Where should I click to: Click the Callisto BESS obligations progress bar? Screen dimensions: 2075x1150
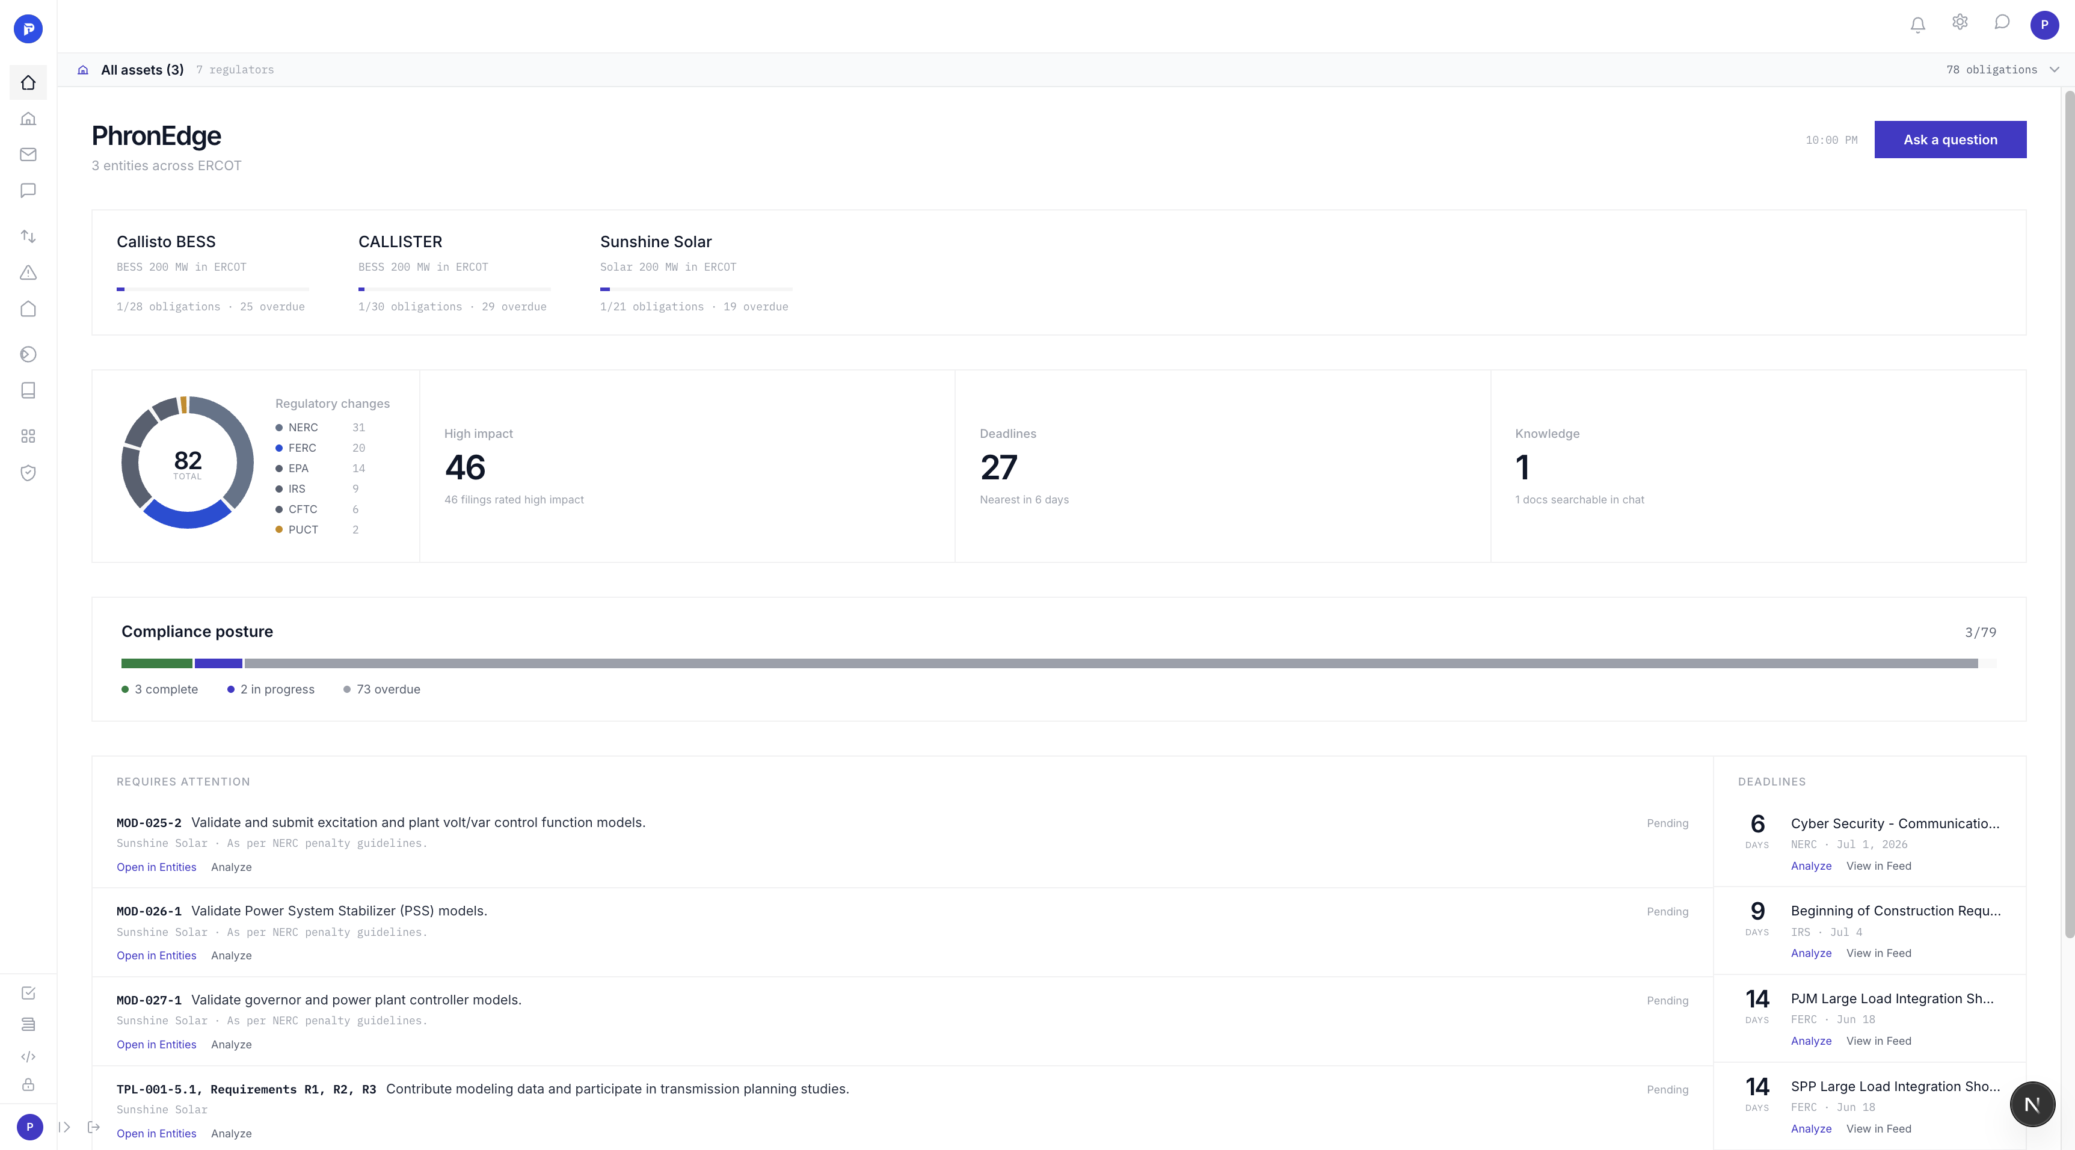tap(213, 289)
